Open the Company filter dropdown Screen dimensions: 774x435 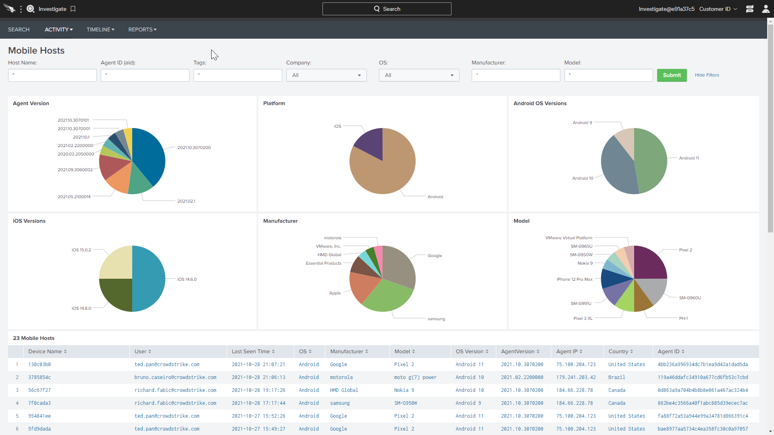[x=327, y=75]
